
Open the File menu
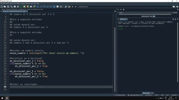point(1,4)
